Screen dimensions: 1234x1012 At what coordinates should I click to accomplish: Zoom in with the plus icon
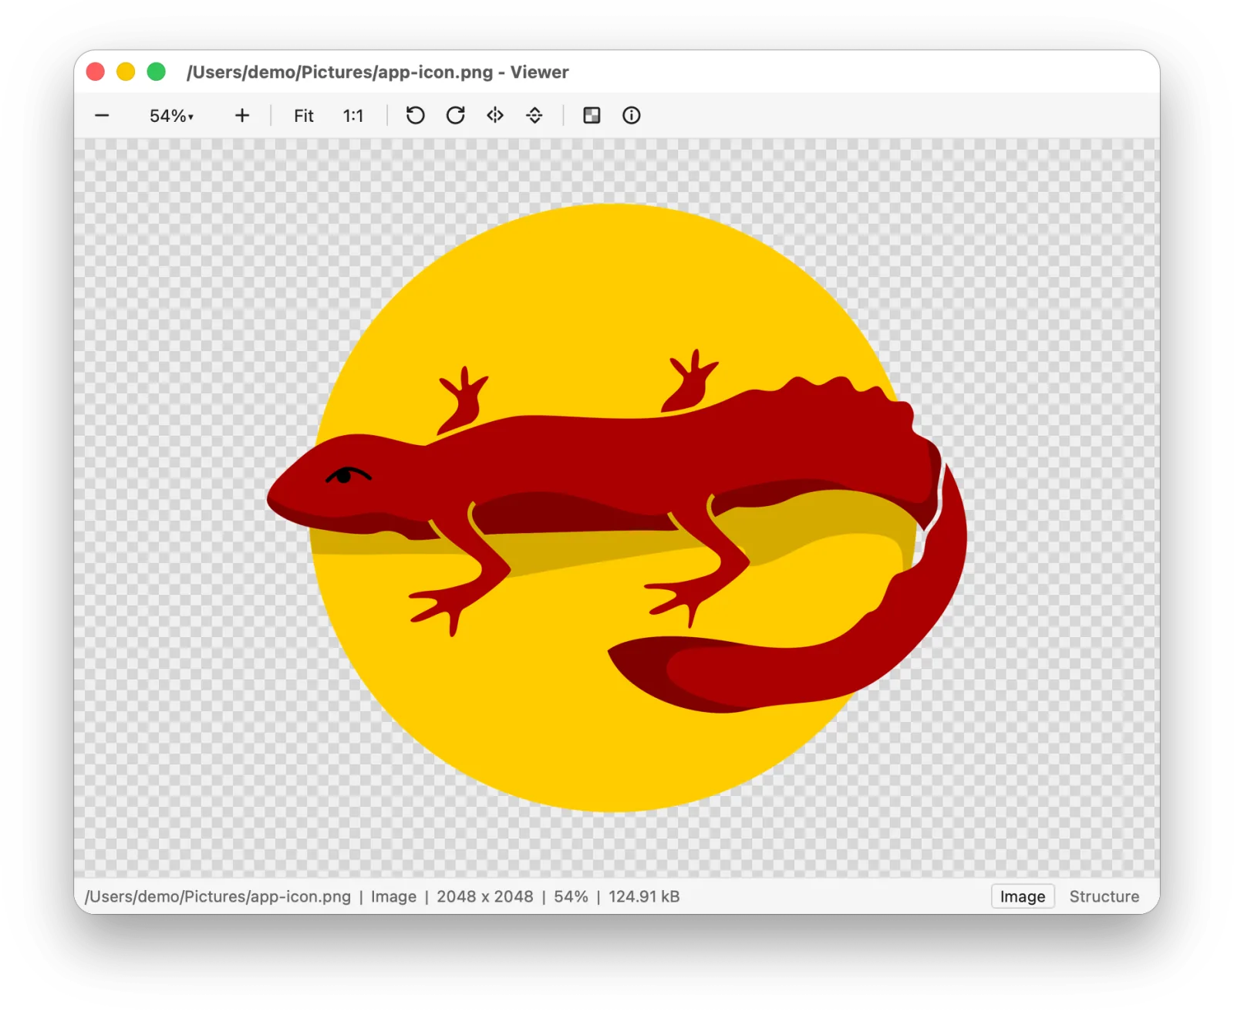[x=242, y=116]
